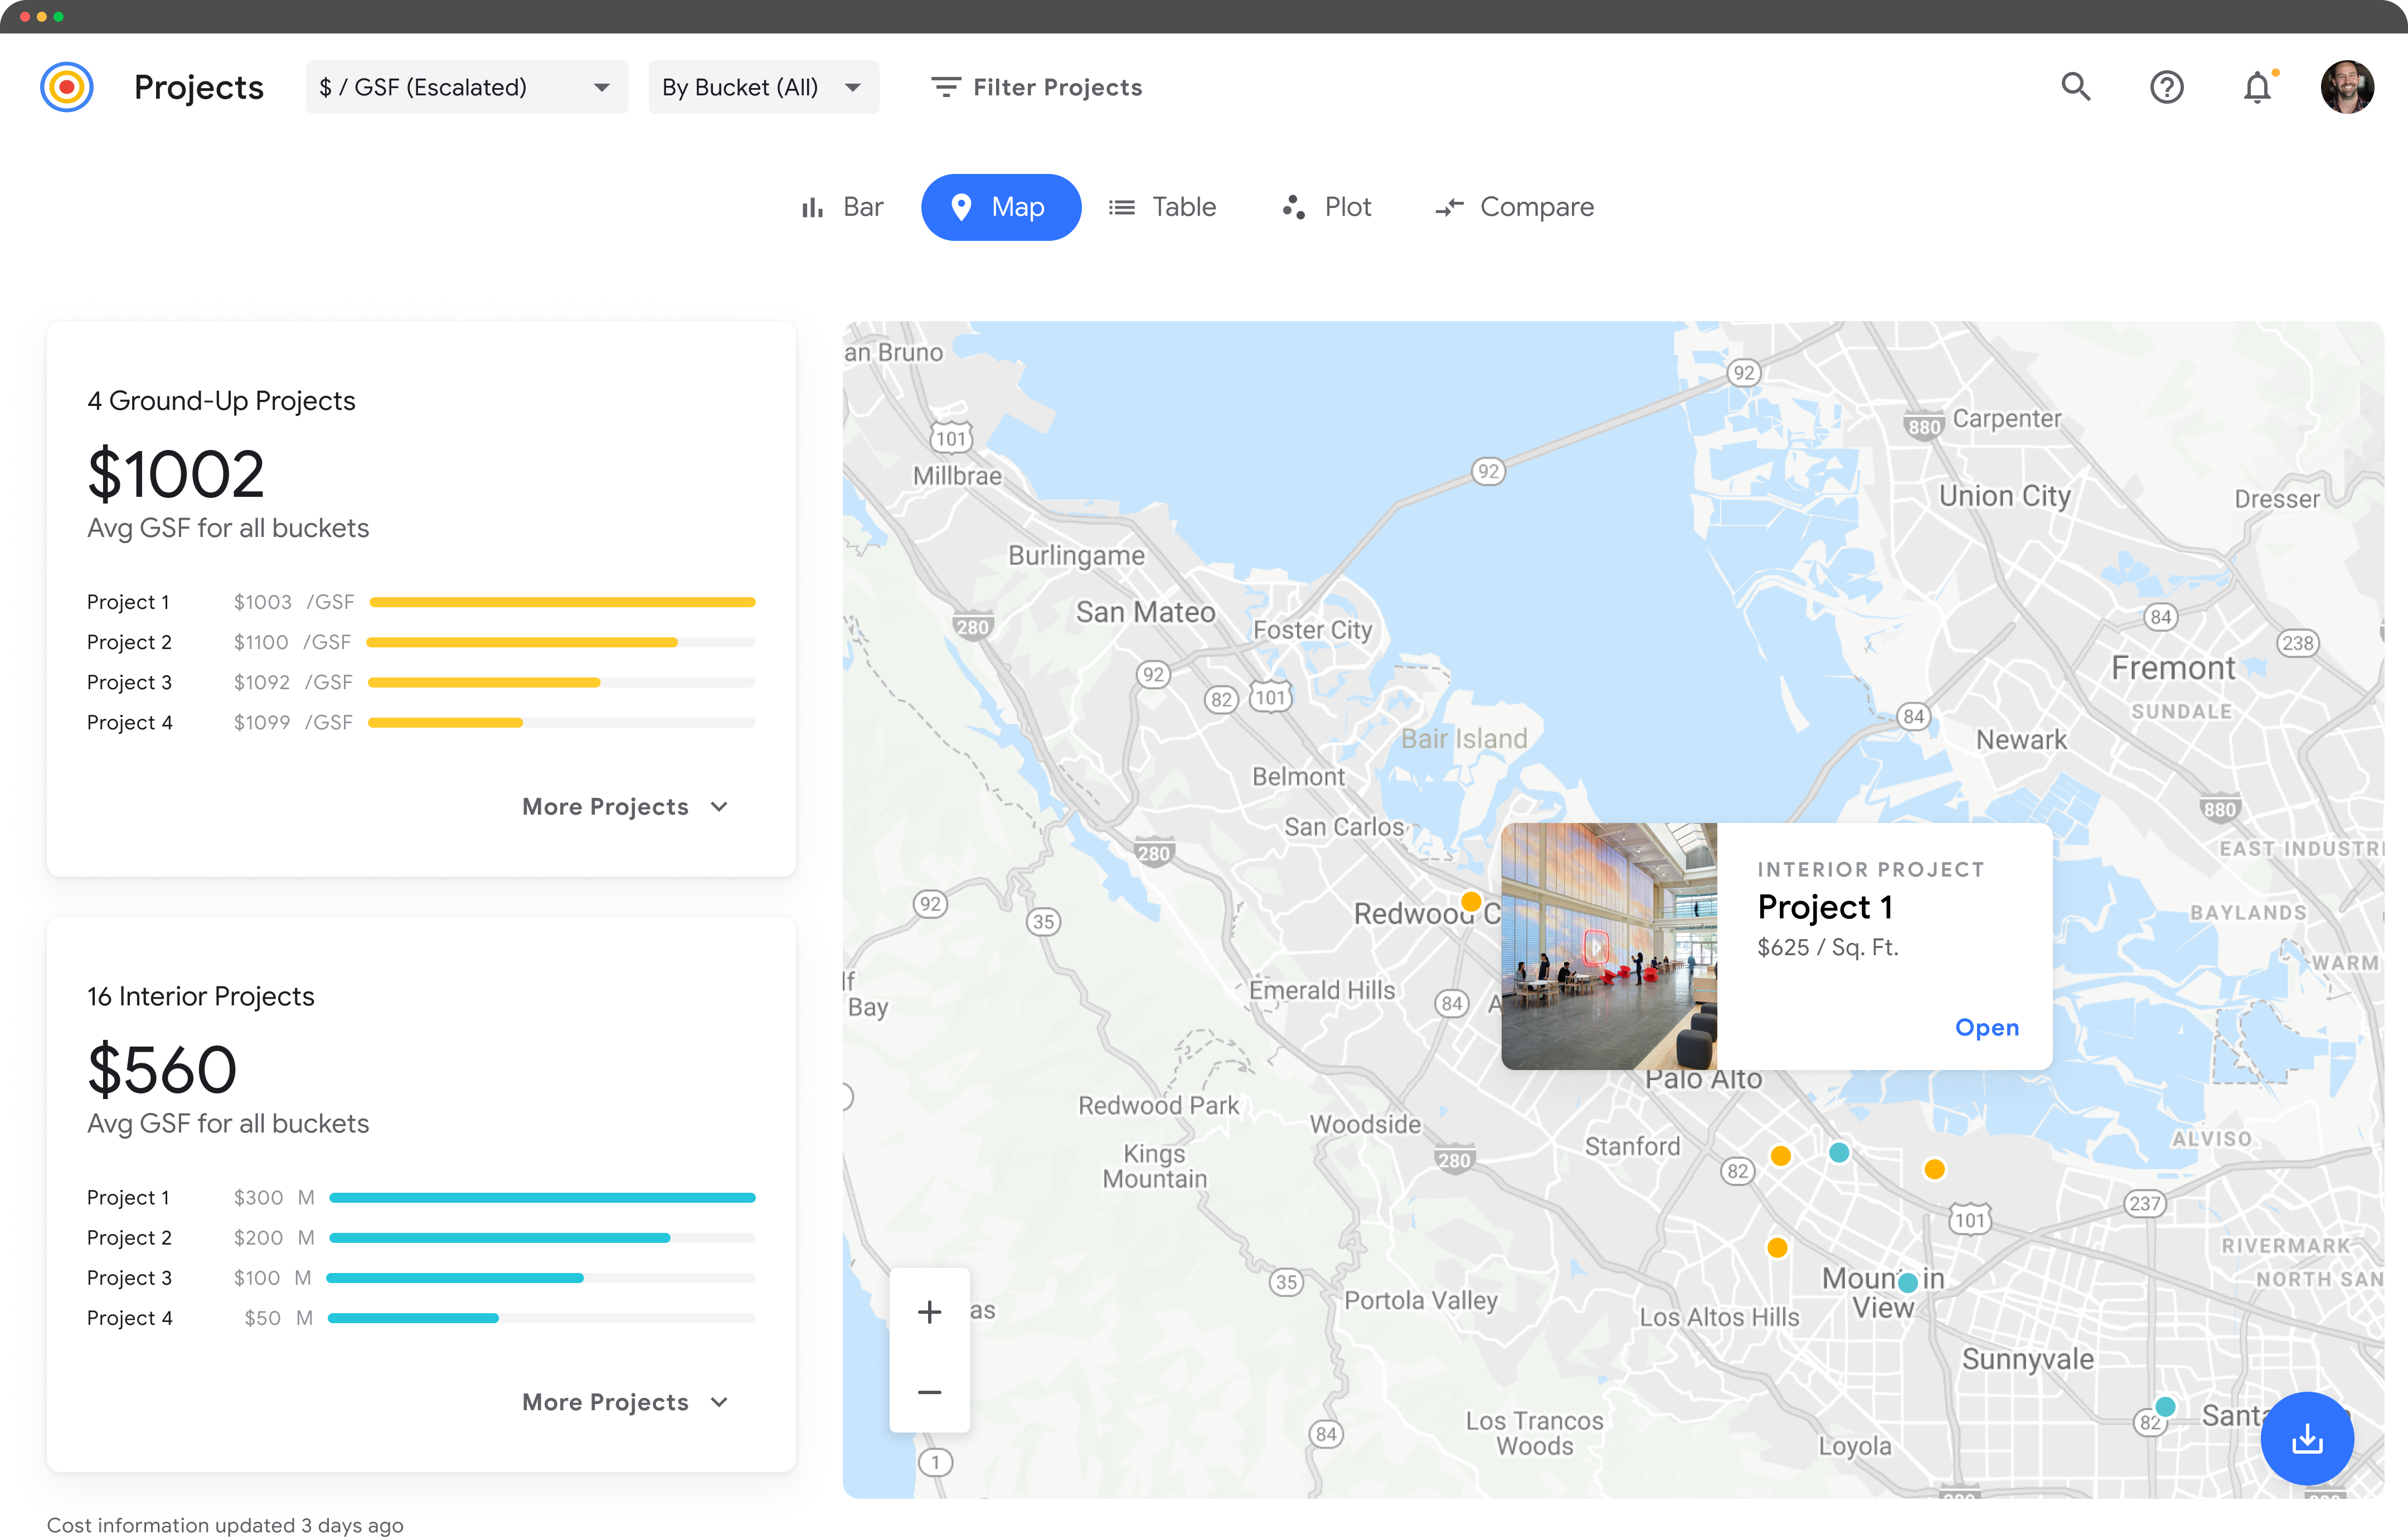Switch to the Table view tab
Image resolution: width=2408 pixels, height=1539 pixels.
coord(1162,207)
